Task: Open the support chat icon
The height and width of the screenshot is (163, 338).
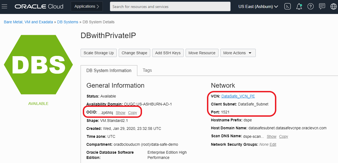Action: pyautogui.click(x=322, y=6)
